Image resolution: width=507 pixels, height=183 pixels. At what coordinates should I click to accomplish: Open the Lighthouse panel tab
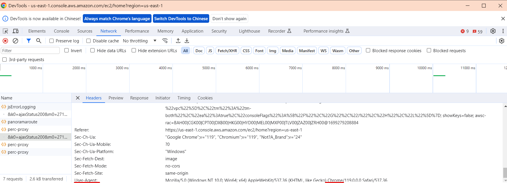click(x=250, y=31)
